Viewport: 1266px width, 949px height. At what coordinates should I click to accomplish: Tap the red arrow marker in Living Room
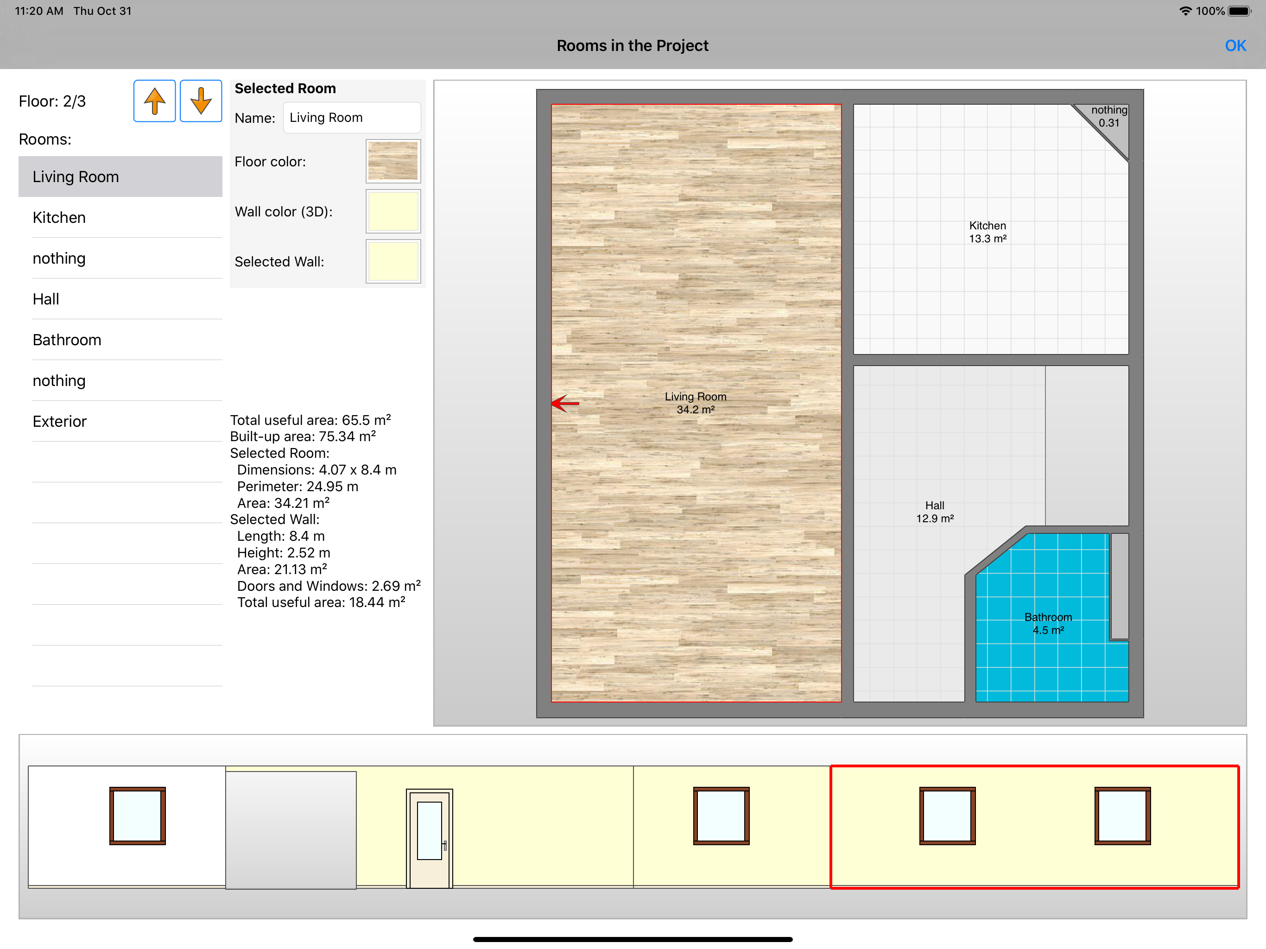(x=565, y=404)
